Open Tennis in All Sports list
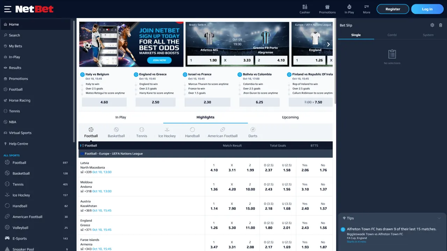This screenshot has width=447, height=251. point(36,184)
